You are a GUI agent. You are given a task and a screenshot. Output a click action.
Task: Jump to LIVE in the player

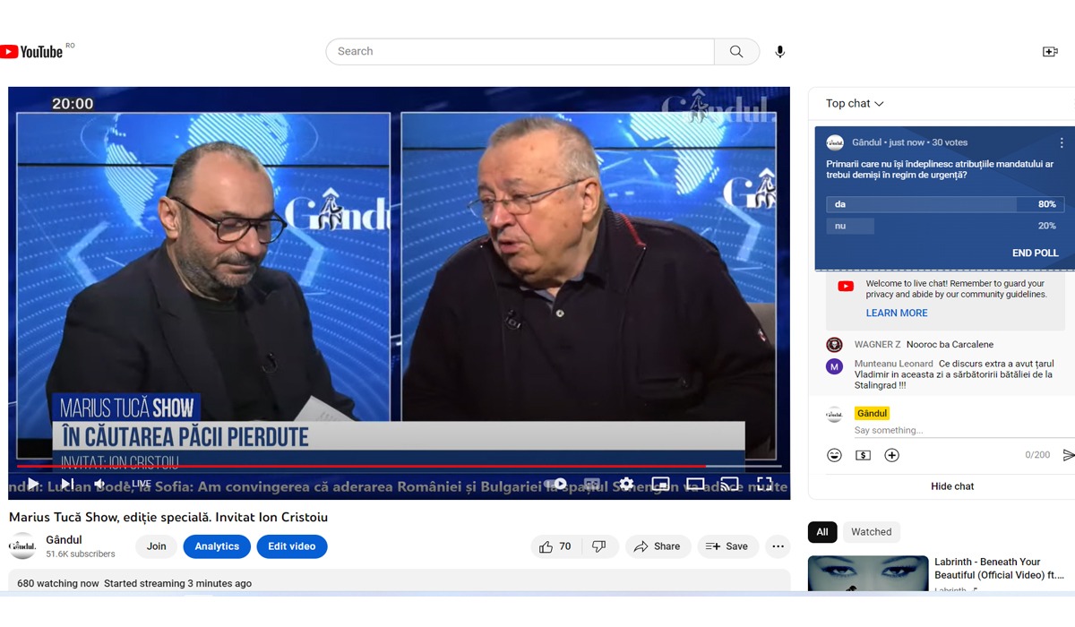[x=141, y=484]
